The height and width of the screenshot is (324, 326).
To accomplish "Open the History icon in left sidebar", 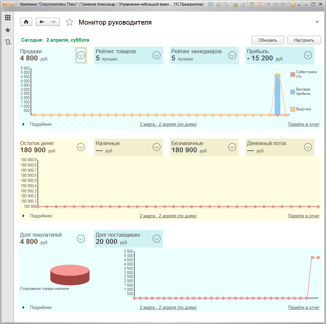I will tap(8, 42).
